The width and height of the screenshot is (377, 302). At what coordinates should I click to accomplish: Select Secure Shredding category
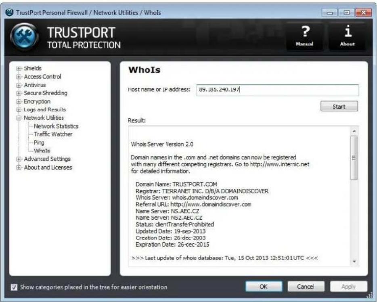point(46,93)
